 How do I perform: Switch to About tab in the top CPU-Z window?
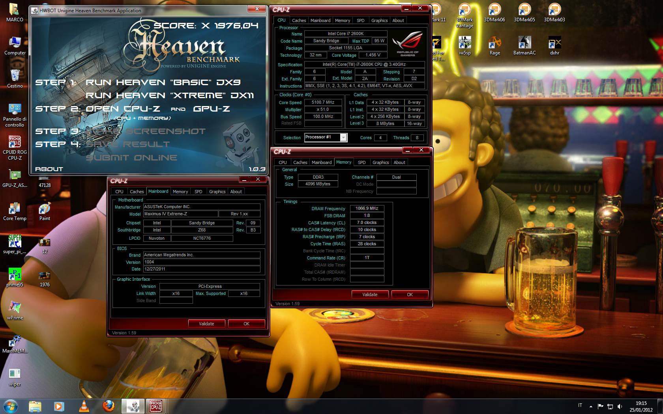pyautogui.click(x=398, y=21)
